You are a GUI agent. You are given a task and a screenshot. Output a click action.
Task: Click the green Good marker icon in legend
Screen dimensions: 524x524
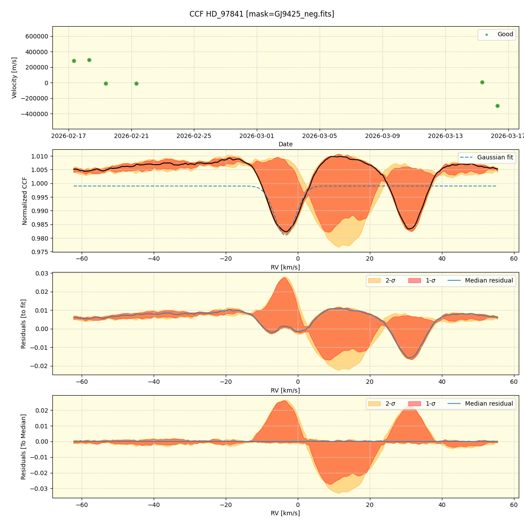(486, 34)
